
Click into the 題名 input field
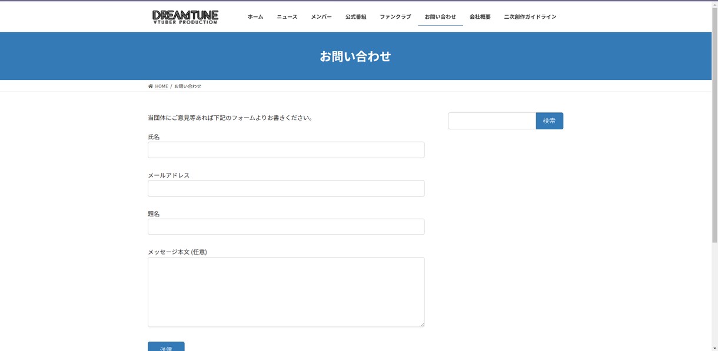(x=286, y=227)
